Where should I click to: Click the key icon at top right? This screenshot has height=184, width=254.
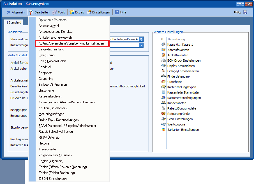coord(237,12)
